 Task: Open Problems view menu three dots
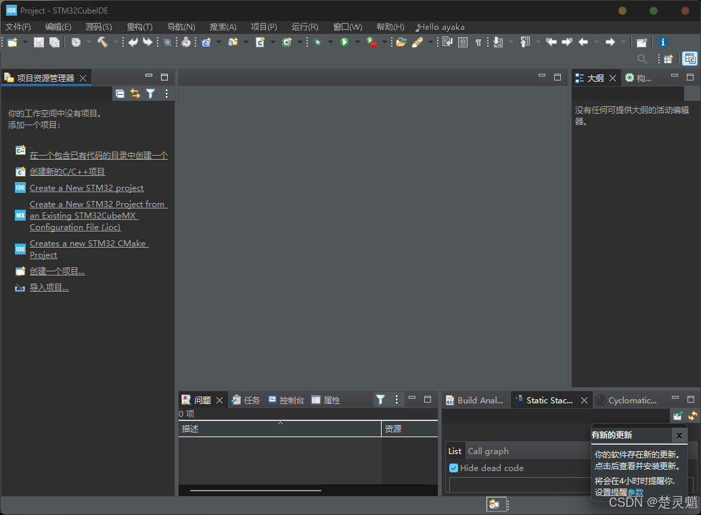click(397, 400)
